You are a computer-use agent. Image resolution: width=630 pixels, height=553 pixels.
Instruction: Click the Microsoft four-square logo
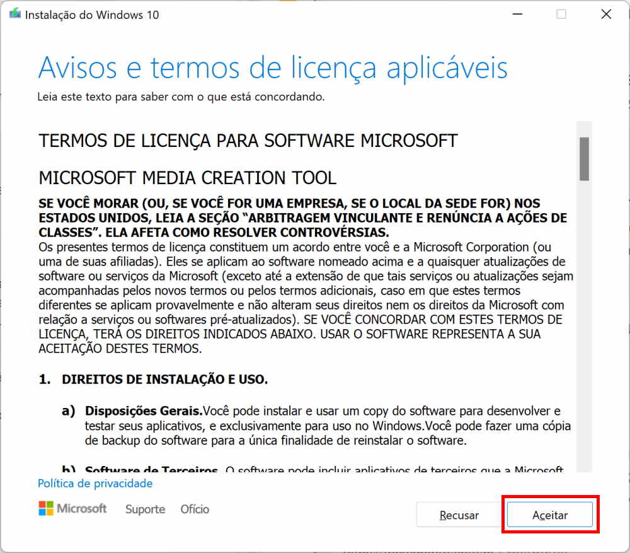coord(46,509)
